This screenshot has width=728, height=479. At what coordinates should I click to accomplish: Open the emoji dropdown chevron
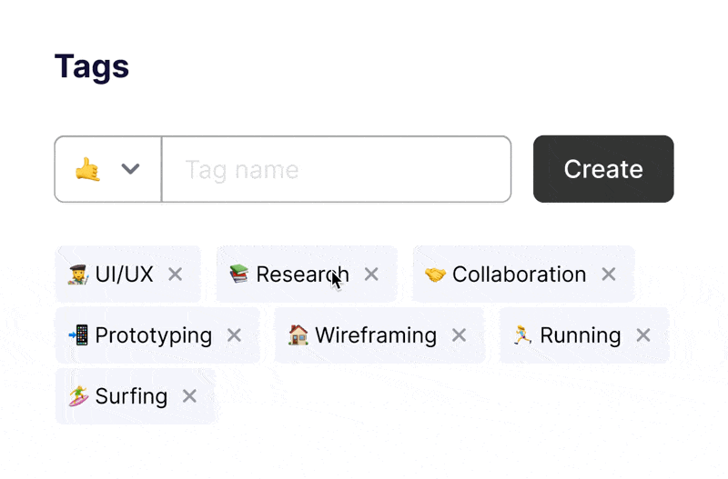tap(130, 169)
